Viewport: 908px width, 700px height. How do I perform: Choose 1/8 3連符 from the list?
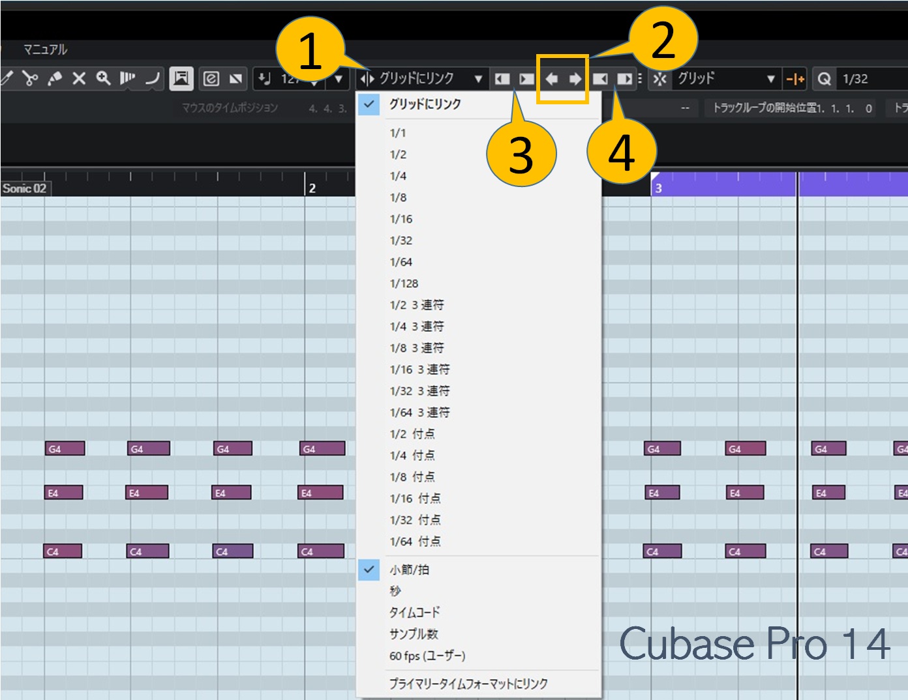pos(416,348)
